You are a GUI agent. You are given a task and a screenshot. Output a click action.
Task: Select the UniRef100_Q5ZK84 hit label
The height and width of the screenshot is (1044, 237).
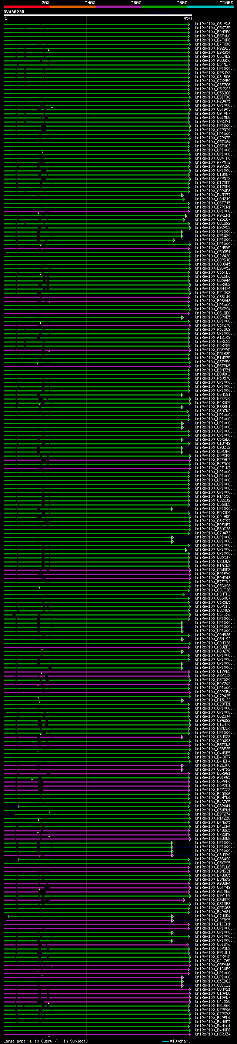(x=212, y=142)
